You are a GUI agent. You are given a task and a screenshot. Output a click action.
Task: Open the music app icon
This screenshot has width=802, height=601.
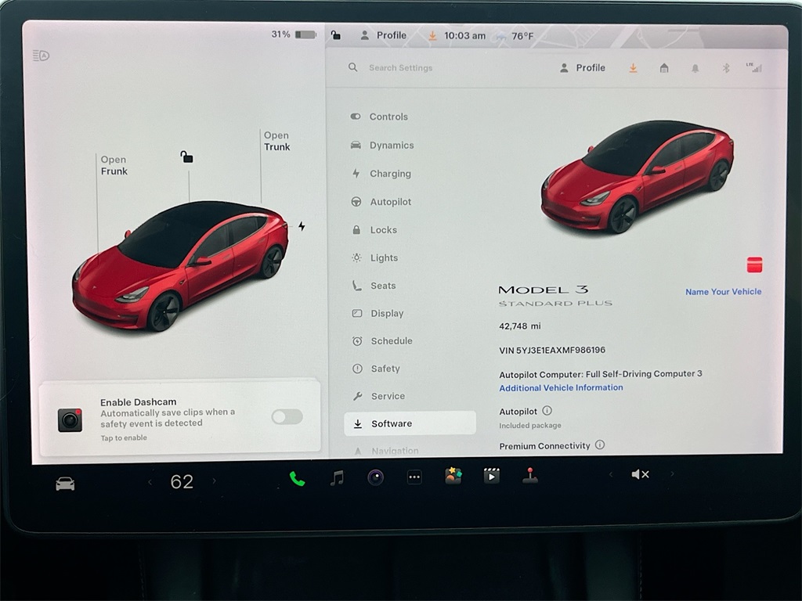click(337, 477)
